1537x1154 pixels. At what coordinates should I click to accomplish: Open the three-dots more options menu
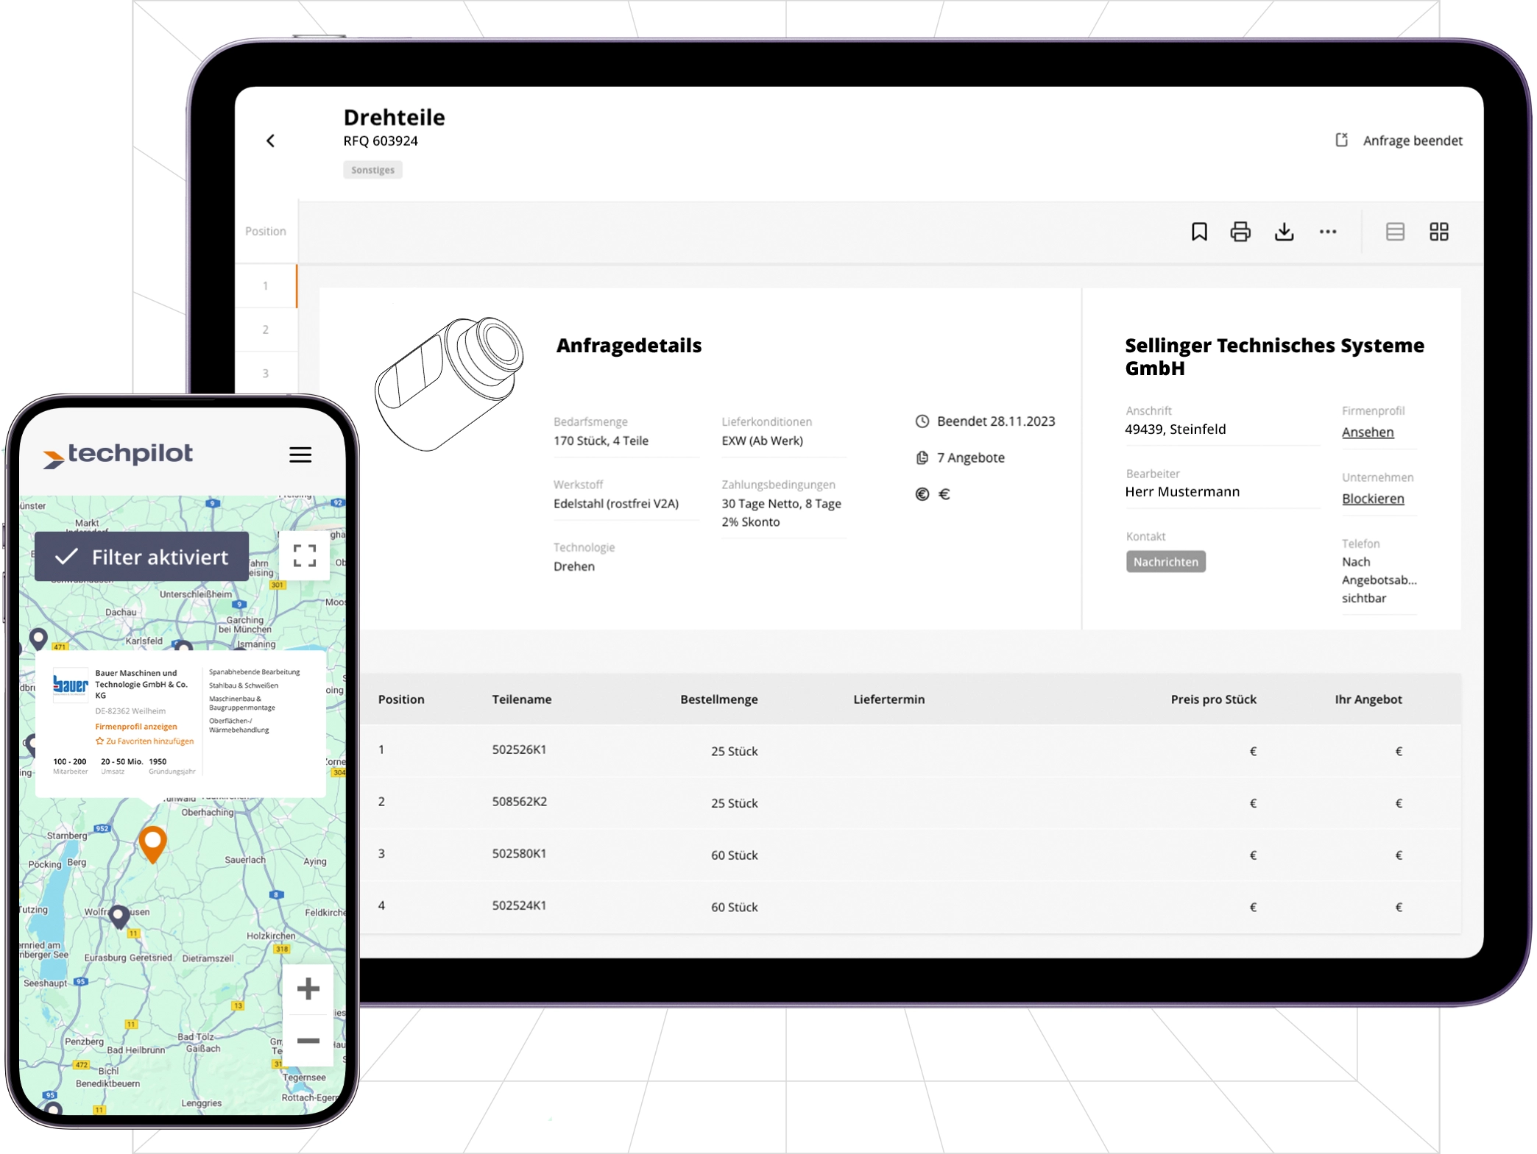coord(1327,232)
